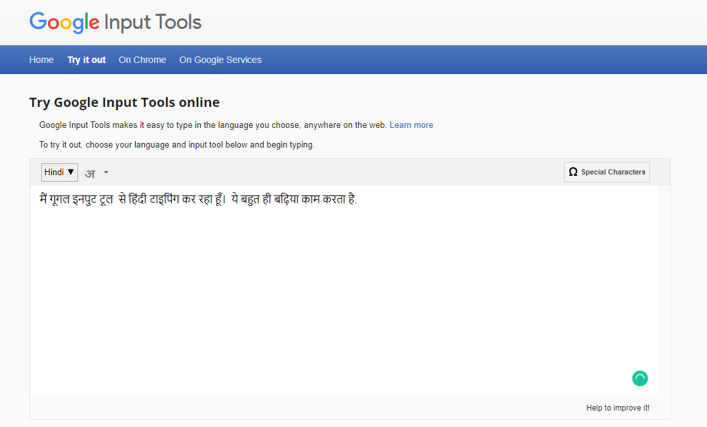The height and width of the screenshot is (427, 707).
Task: Click the Google Input Tools logo
Action: (115, 22)
